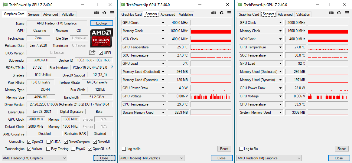Screen dimensions: 352x163
Task: Click the Driver Version text field
Action: point(70,104)
